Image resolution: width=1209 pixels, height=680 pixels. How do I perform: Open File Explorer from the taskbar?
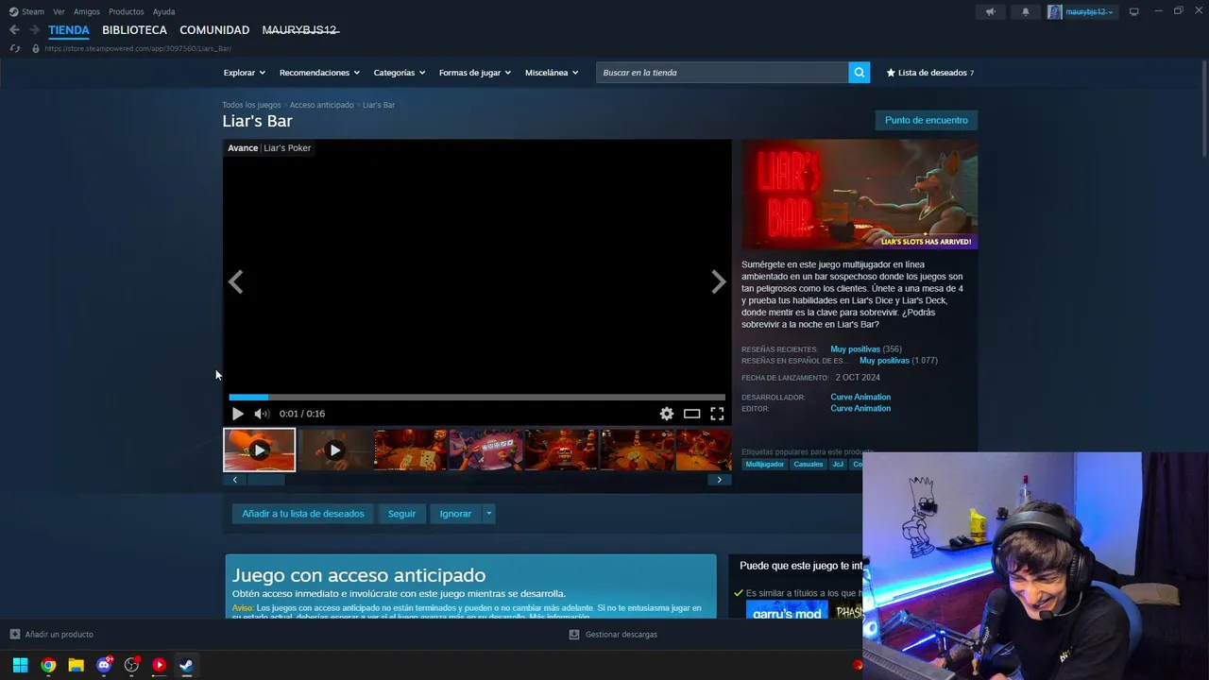coord(76,665)
